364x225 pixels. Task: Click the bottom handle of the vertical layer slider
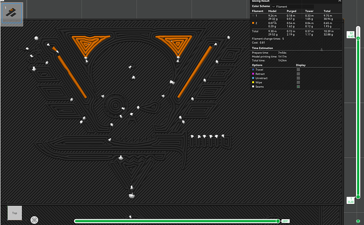(x=358, y=197)
